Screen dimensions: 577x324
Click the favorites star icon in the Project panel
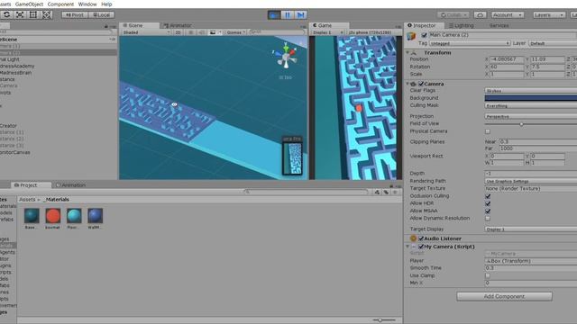point(395,192)
